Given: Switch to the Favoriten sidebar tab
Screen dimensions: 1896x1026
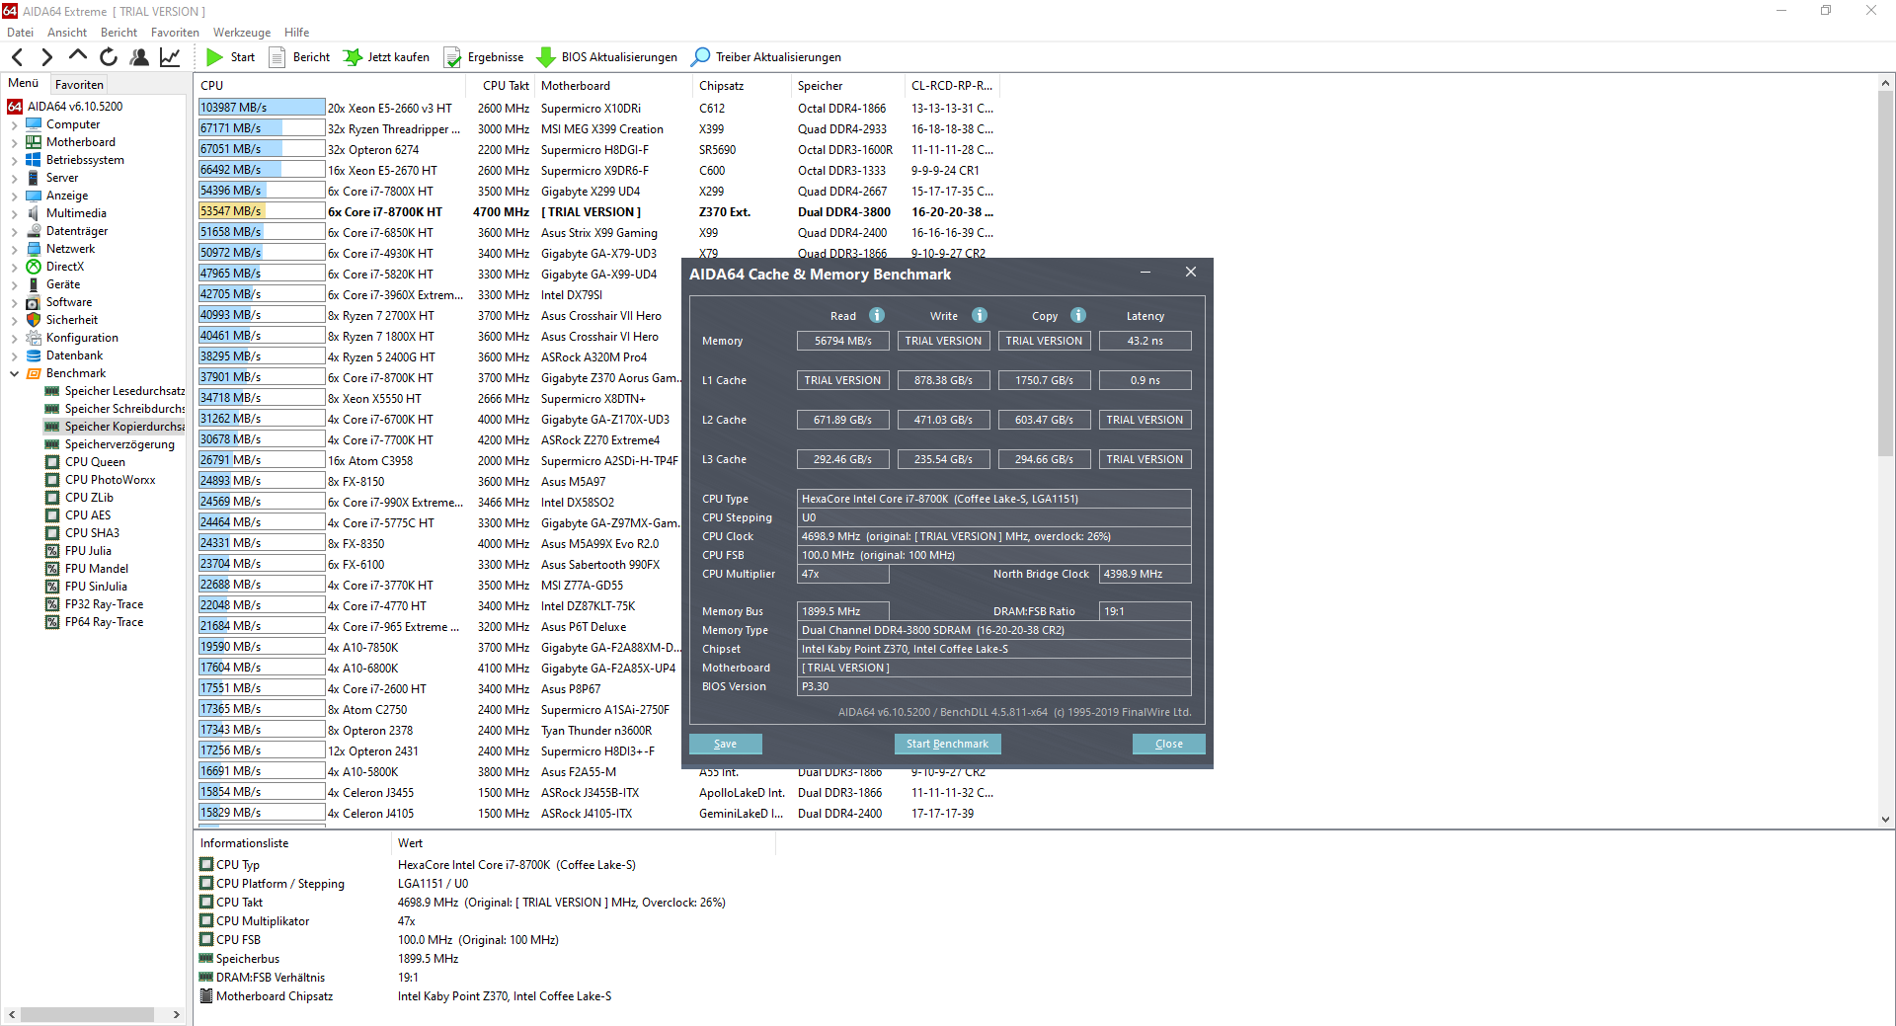Looking at the screenshot, I should (79, 85).
